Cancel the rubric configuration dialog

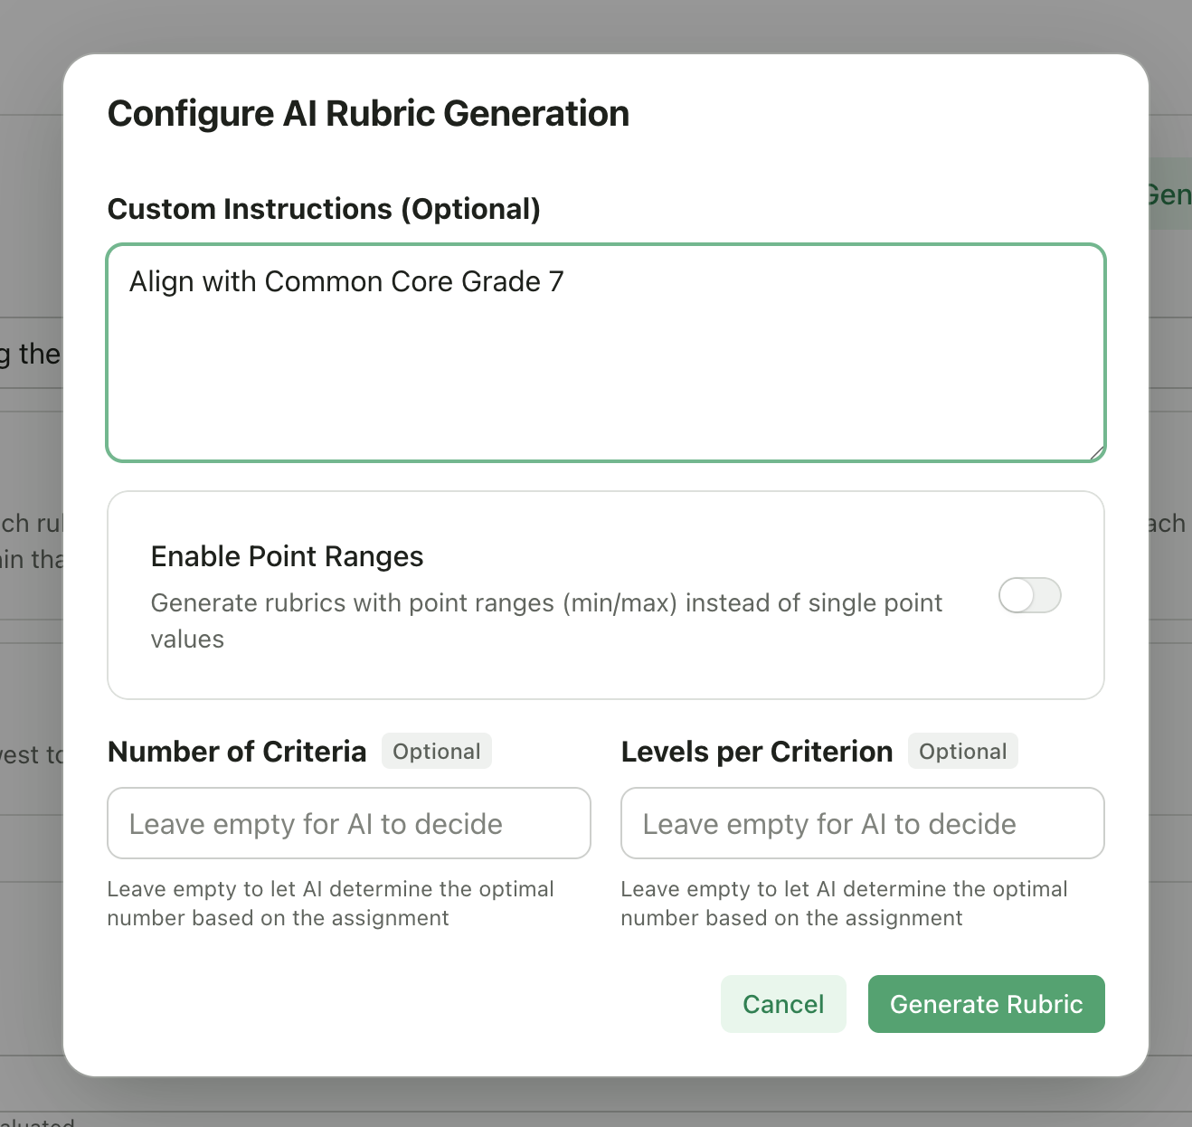[783, 1004]
